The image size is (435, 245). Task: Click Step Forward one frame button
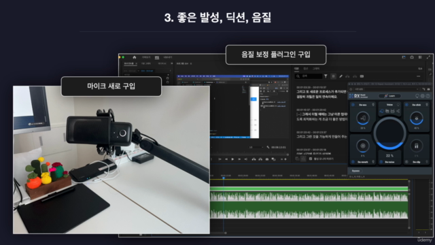point(239,159)
